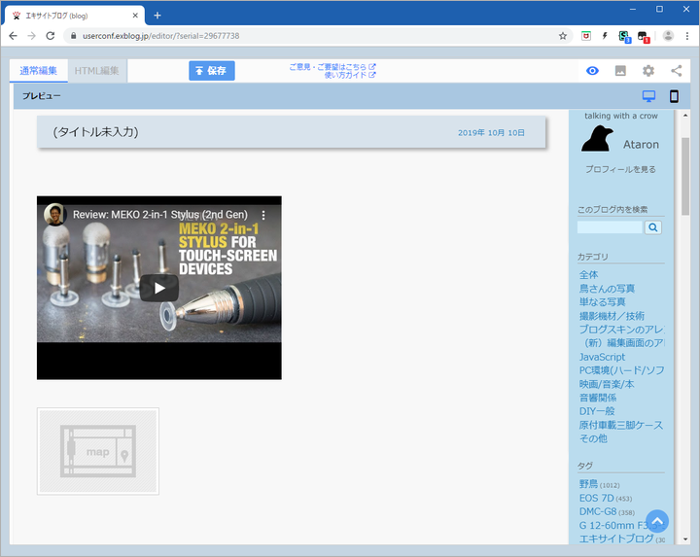Click the Ataron blog author name
Image resolution: width=700 pixels, height=557 pixels.
[x=641, y=145]
